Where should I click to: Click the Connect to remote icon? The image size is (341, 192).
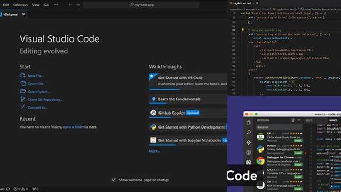(23, 107)
